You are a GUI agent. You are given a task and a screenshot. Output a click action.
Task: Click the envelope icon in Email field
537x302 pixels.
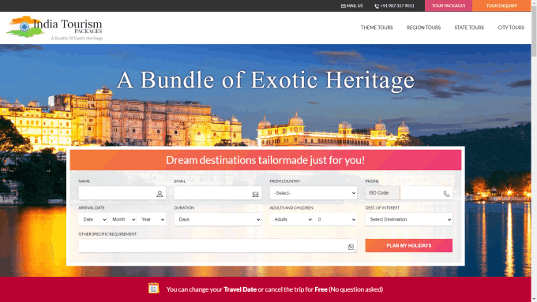point(256,194)
